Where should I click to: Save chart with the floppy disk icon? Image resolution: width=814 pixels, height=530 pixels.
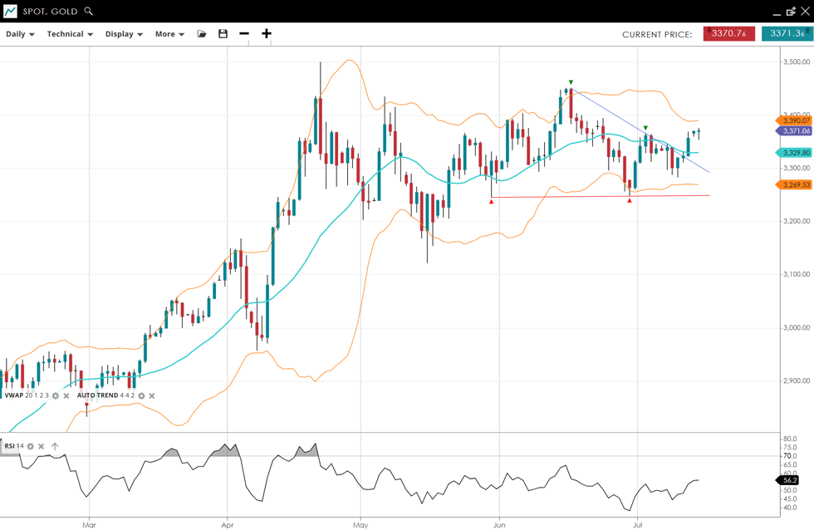pyautogui.click(x=223, y=34)
